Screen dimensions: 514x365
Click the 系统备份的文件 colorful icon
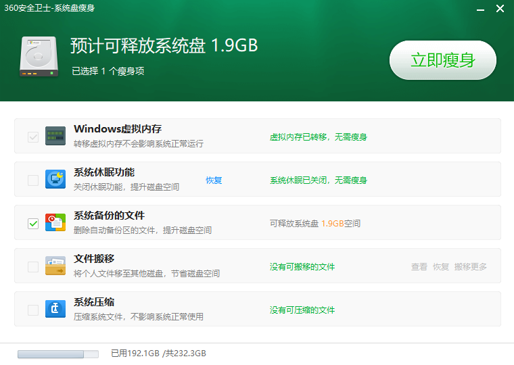55,222
